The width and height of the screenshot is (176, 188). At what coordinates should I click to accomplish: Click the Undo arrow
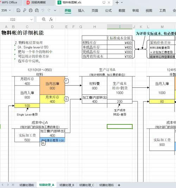pos(43,11)
